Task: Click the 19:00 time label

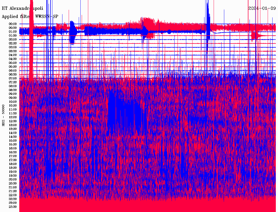Action: coord(13,172)
